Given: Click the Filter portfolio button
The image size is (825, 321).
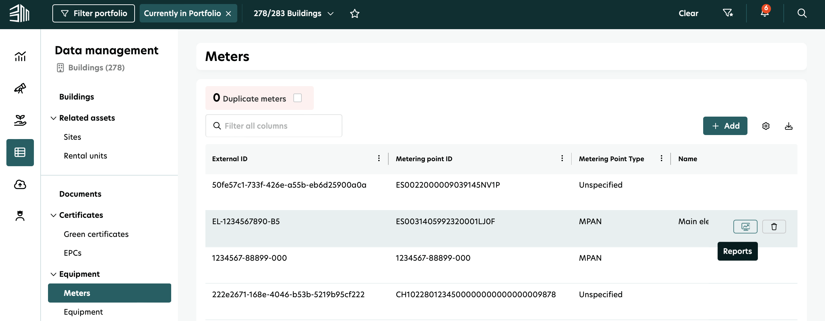Looking at the screenshot, I should click(94, 13).
